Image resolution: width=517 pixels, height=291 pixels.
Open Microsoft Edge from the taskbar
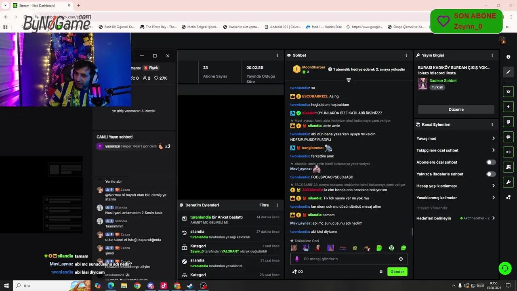pos(111,286)
